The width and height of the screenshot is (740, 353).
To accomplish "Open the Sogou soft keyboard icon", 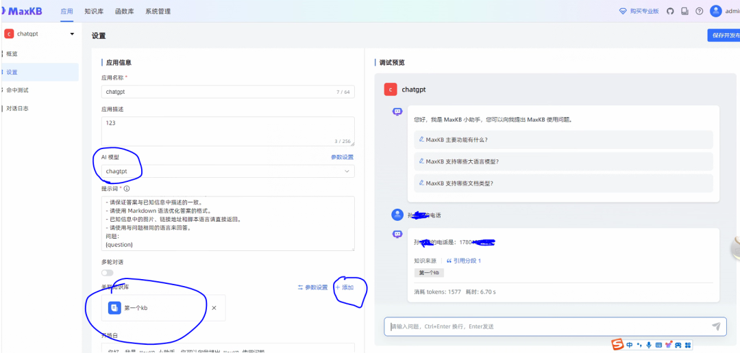I will point(659,345).
